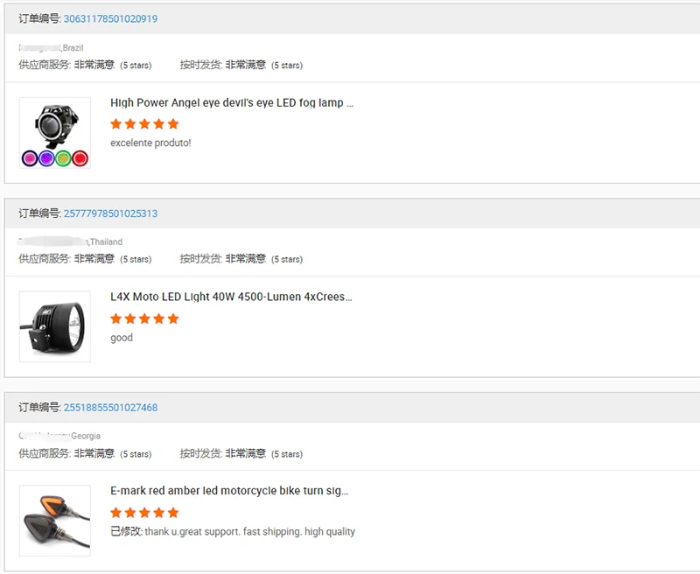Open order number 25777978501025313
The image size is (700, 574).
[110, 213]
